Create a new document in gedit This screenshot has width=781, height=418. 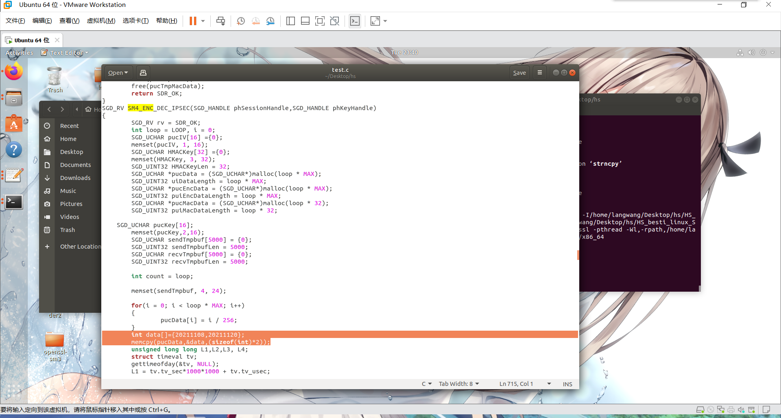click(143, 73)
